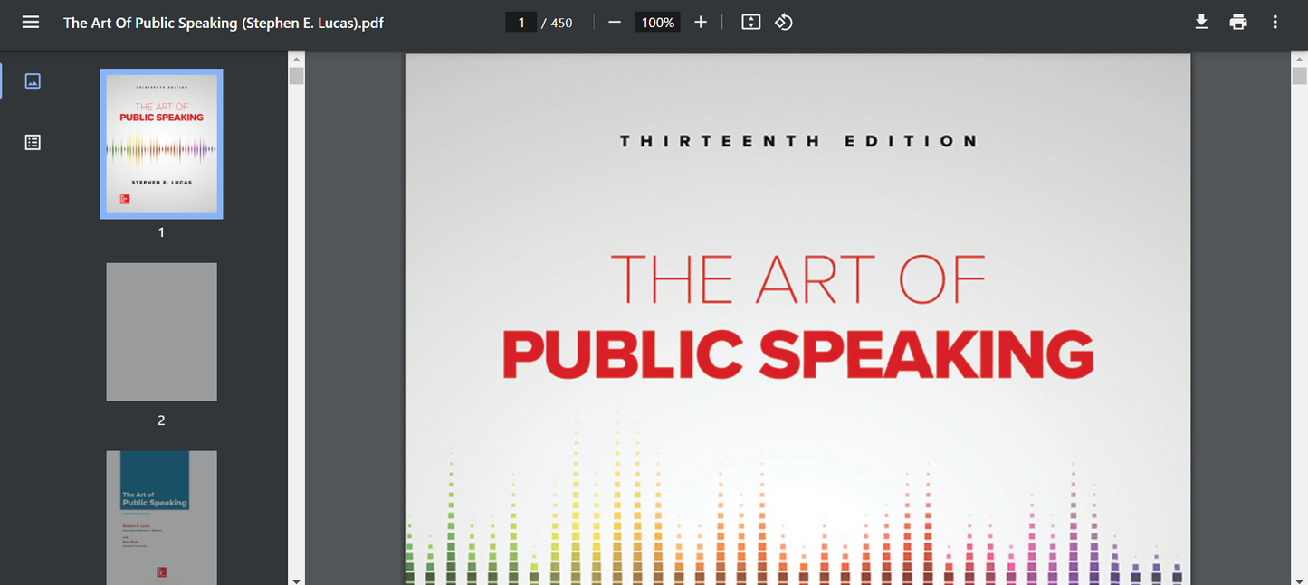Download the PDF file
Screen dimensions: 1308x585
click(1201, 22)
